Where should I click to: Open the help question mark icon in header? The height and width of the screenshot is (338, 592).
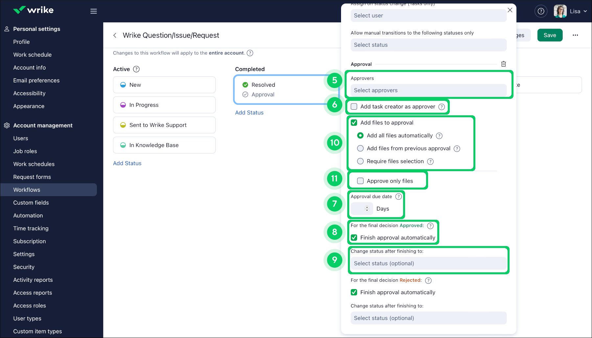(541, 11)
